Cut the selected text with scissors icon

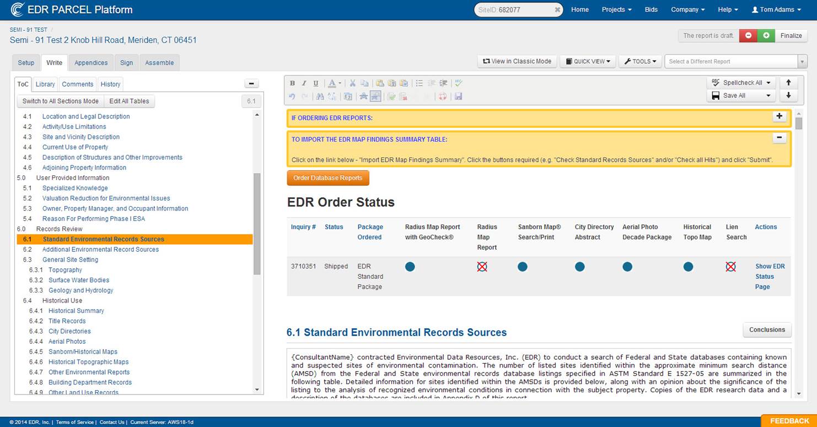tap(353, 83)
